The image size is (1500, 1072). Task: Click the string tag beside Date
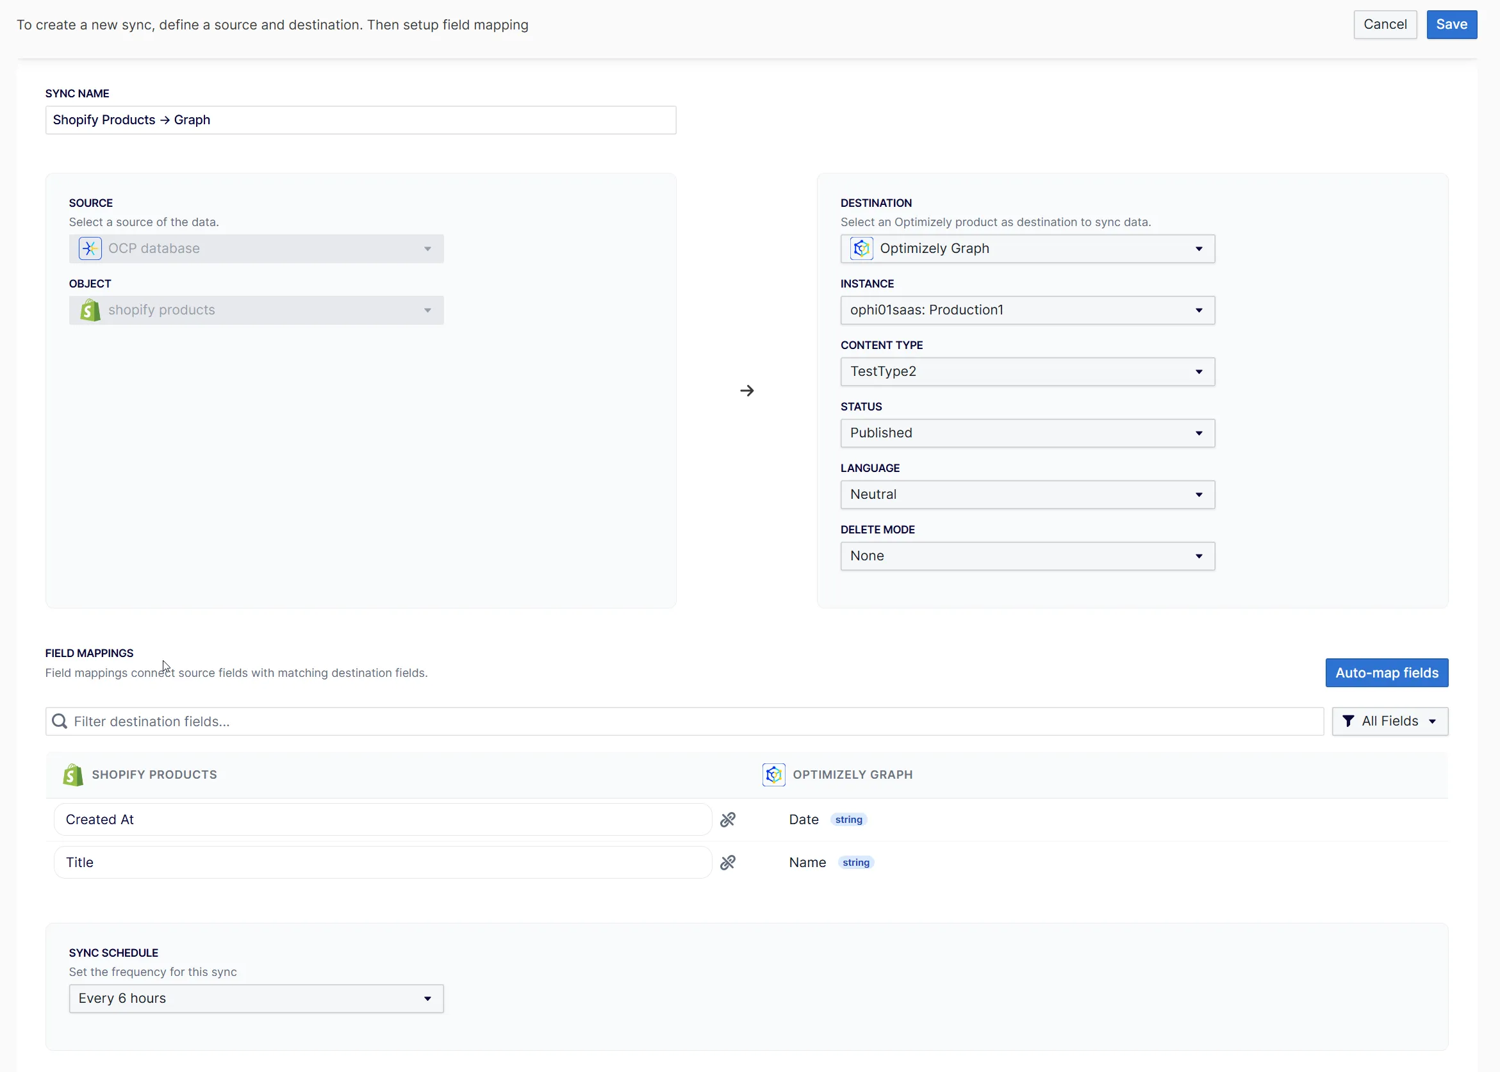[x=849, y=820]
